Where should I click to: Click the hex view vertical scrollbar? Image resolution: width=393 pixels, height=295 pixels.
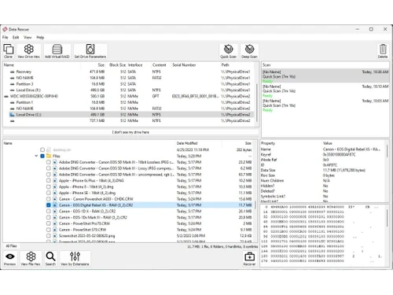(x=387, y=218)
